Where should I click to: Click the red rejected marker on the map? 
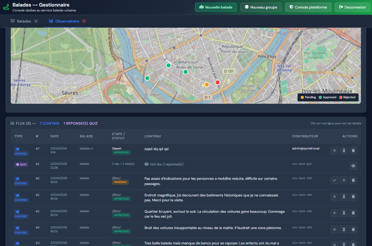click(218, 82)
